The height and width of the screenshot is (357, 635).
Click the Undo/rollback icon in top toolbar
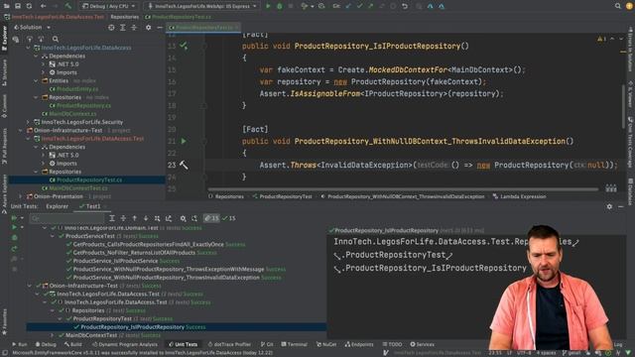(405, 6)
